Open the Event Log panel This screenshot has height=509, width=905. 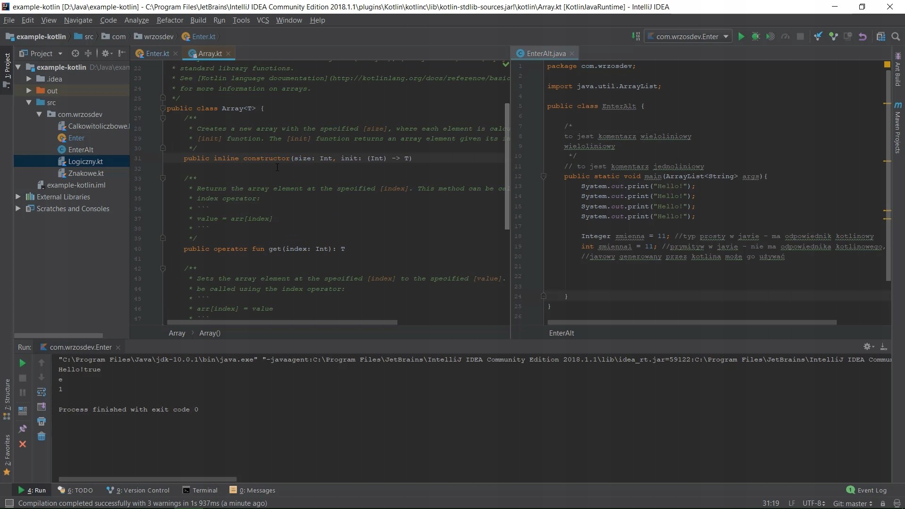coord(866,490)
